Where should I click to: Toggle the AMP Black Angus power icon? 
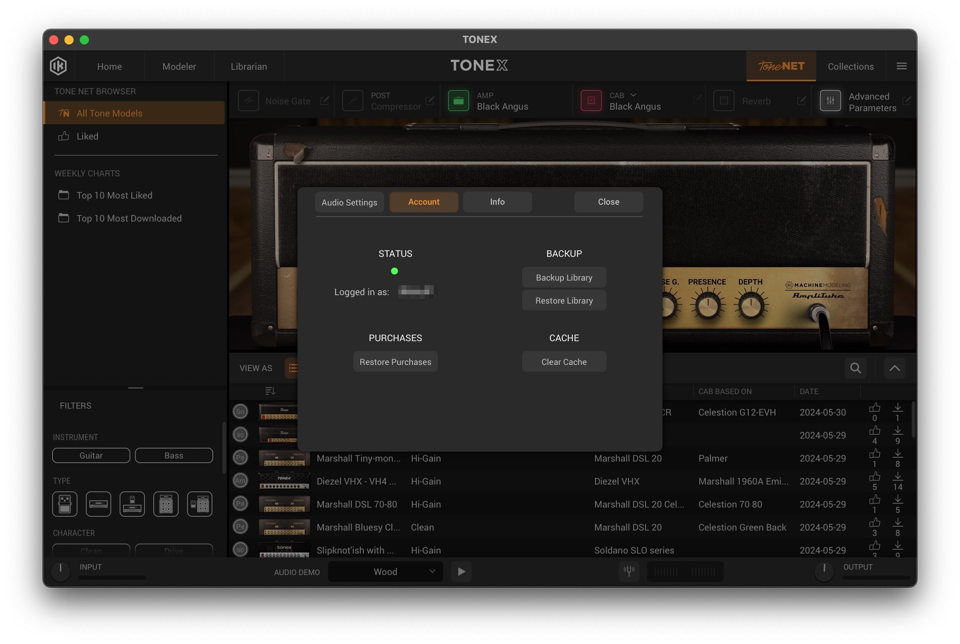(459, 100)
